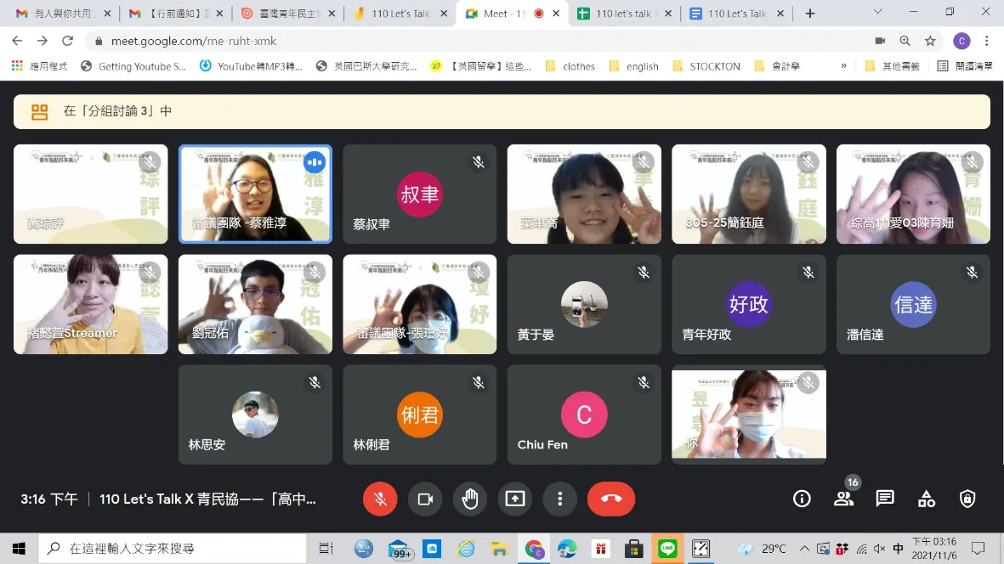Open the in-call chat panel
The image size is (1004, 564).
pyautogui.click(x=884, y=499)
